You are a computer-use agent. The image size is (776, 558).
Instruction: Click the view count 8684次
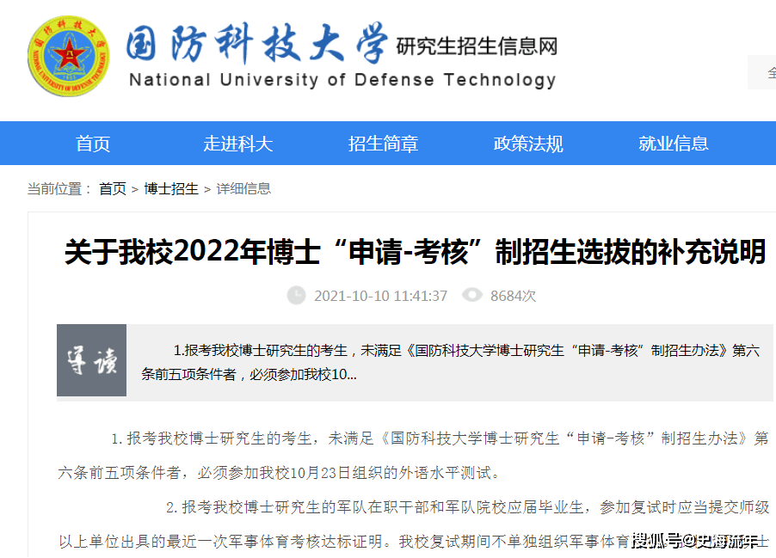pos(514,296)
